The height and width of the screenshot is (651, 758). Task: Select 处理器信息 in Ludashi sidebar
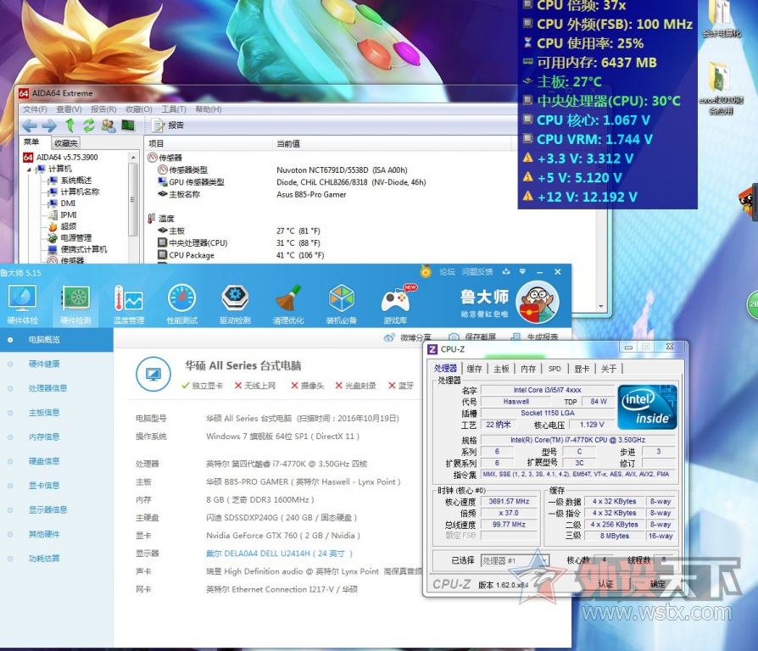click(47, 388)
